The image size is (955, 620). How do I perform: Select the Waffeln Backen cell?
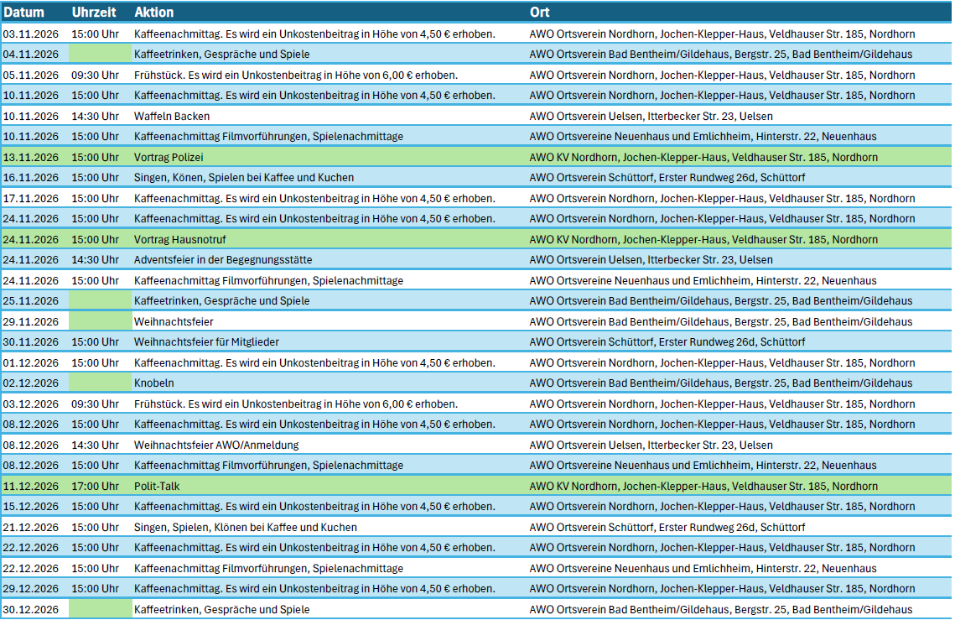coord(172,116)
